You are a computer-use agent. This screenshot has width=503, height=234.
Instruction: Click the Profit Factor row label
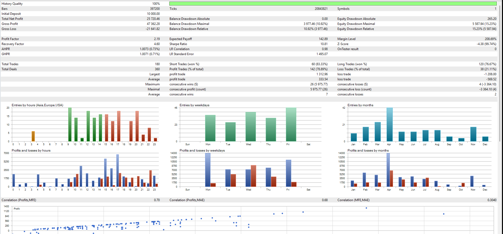coord(10,39)
